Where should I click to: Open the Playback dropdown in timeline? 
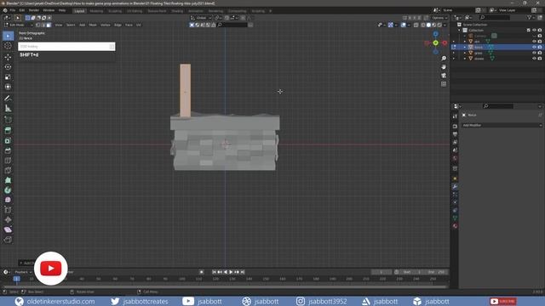(x=23, y=272)
